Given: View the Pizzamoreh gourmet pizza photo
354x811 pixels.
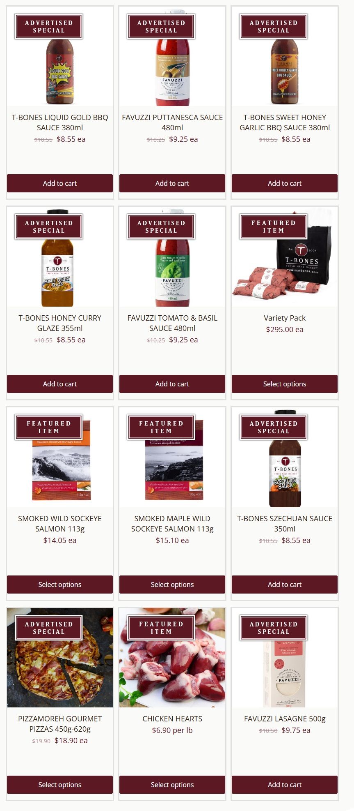Looking at the screenshot, I should [x=60, y=658].
